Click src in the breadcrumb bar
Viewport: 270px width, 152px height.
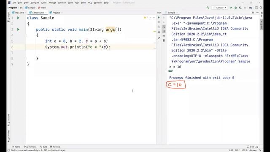21,8
